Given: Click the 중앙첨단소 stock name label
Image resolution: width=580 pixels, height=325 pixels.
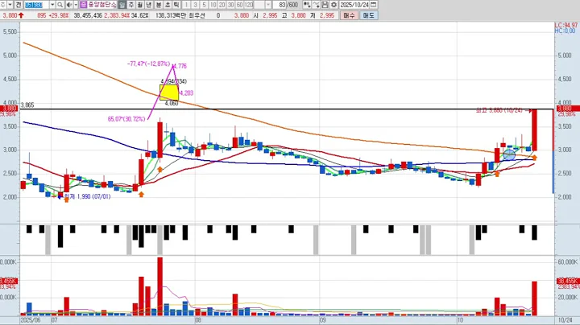Looking at the screenshot, I should coord(102,5).
